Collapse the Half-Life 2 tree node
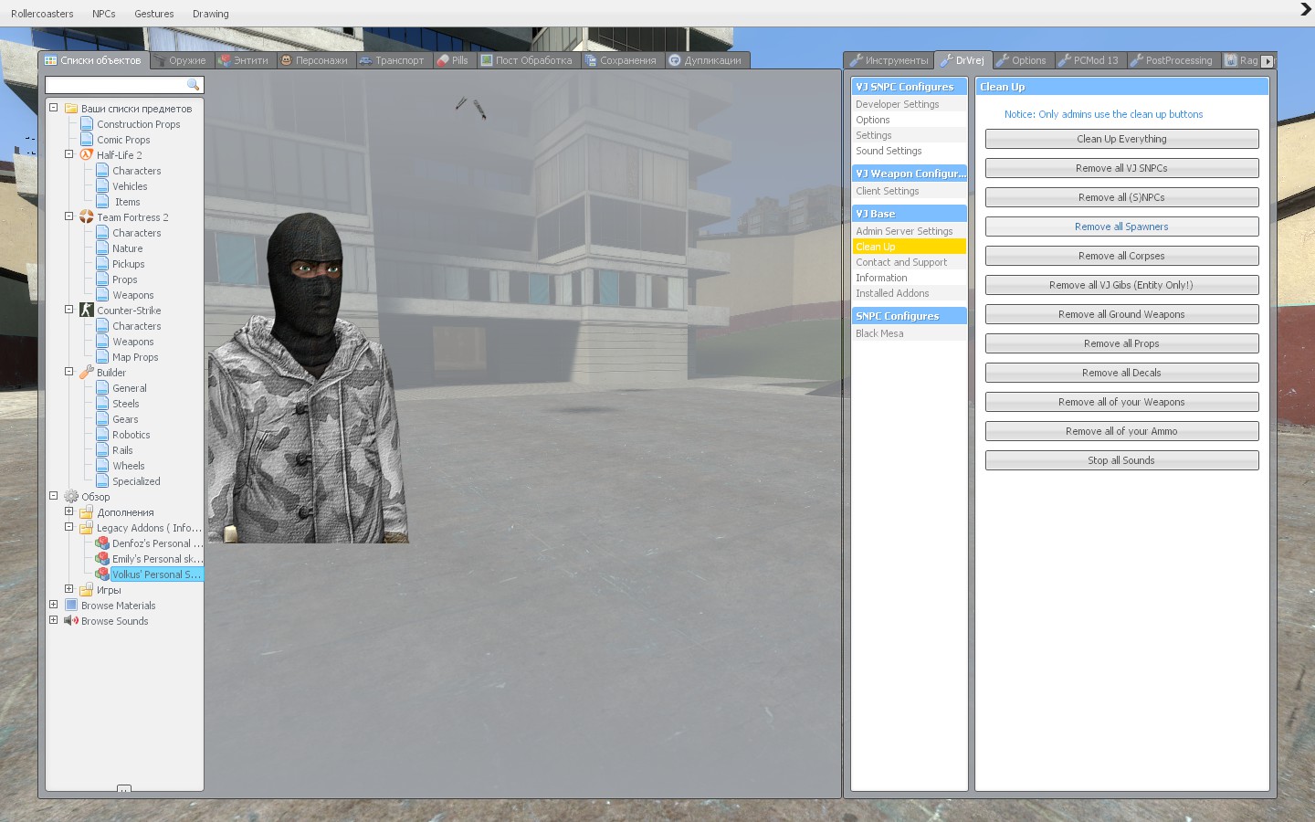 (68, 154)
